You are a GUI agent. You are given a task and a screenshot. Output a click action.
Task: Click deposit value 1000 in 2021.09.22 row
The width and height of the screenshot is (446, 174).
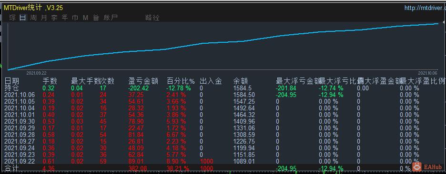(x=207, y=161)
